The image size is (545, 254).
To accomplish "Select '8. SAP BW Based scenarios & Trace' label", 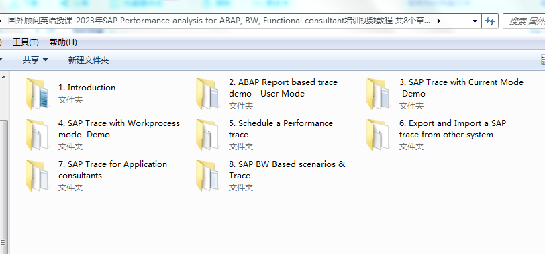I will (287, 170).
